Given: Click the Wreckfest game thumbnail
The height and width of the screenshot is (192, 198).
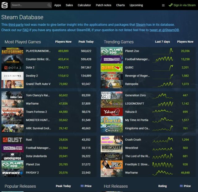Looking at the screenshot, I should (x=111, y=148).
